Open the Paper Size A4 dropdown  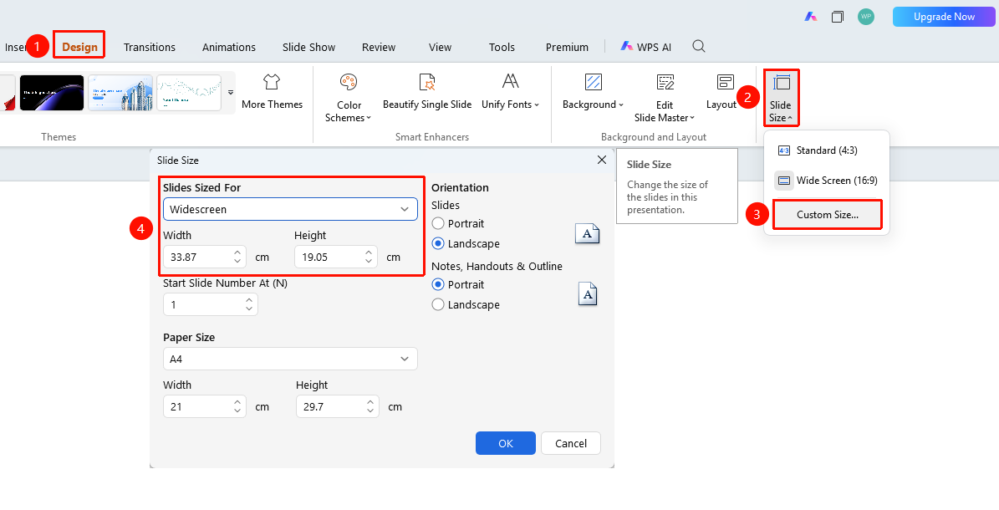pos(291,359)
